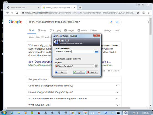
Task: Open the Google apps grid icon
Action: pos(149,22)
